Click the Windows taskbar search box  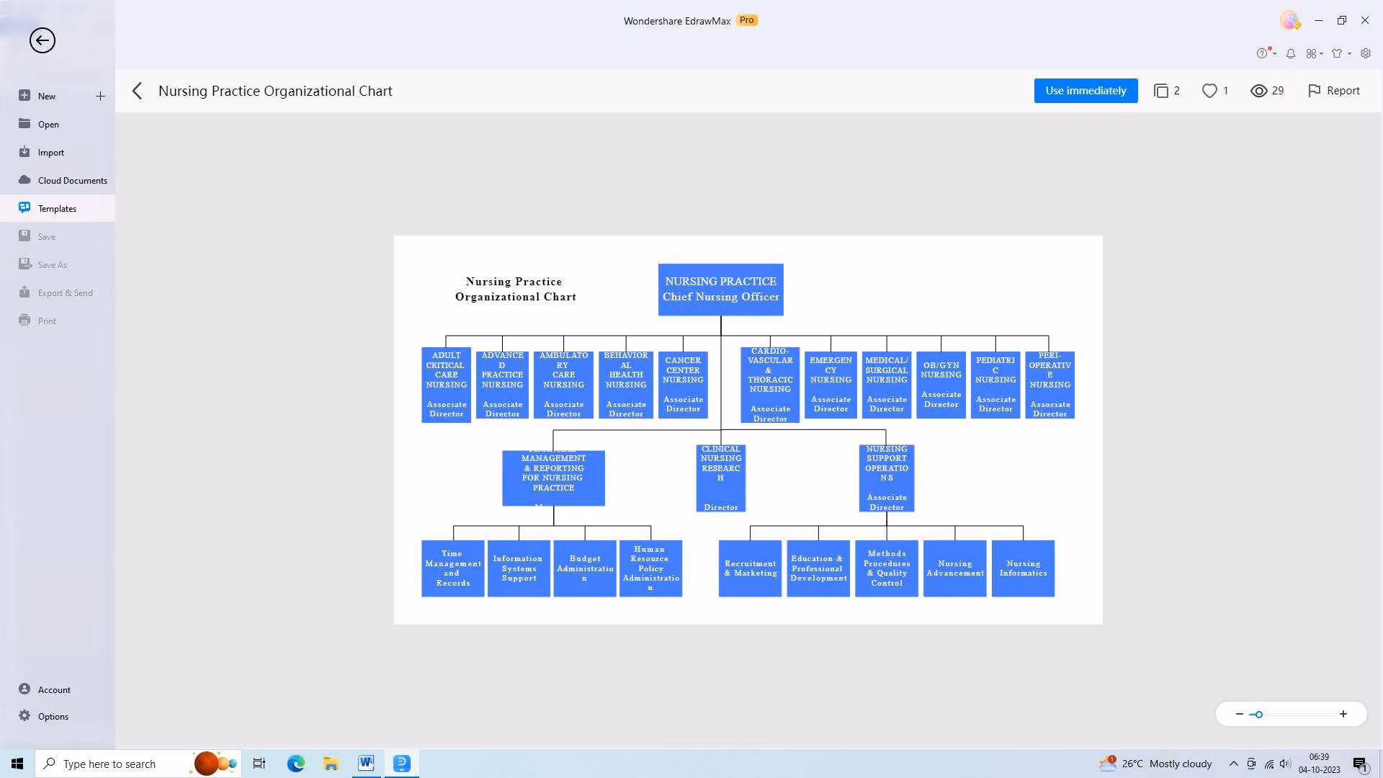coord(109,764)
